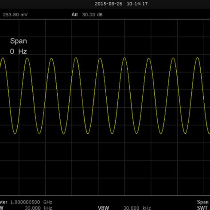The image size is (210, 210).
Task: Click the Span label in bottom status bar
Action: (202, 202)
